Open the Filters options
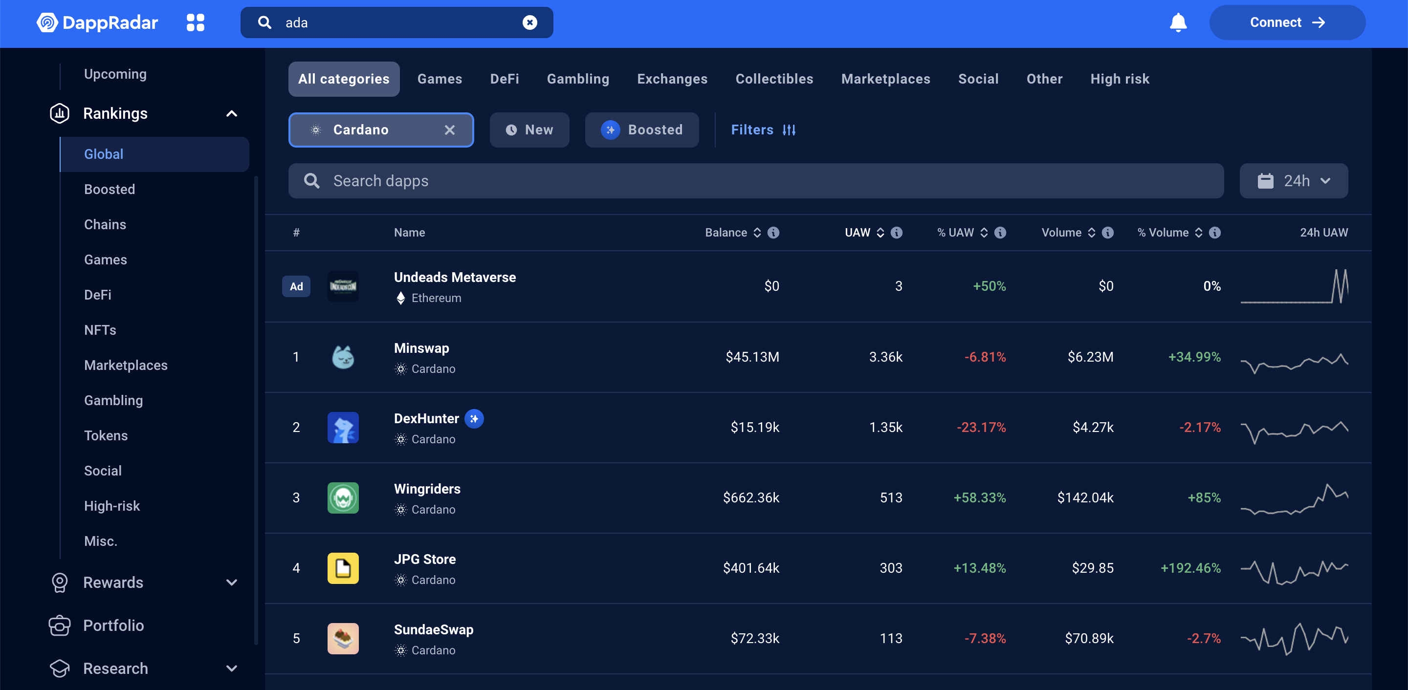 tap(763, 130)
